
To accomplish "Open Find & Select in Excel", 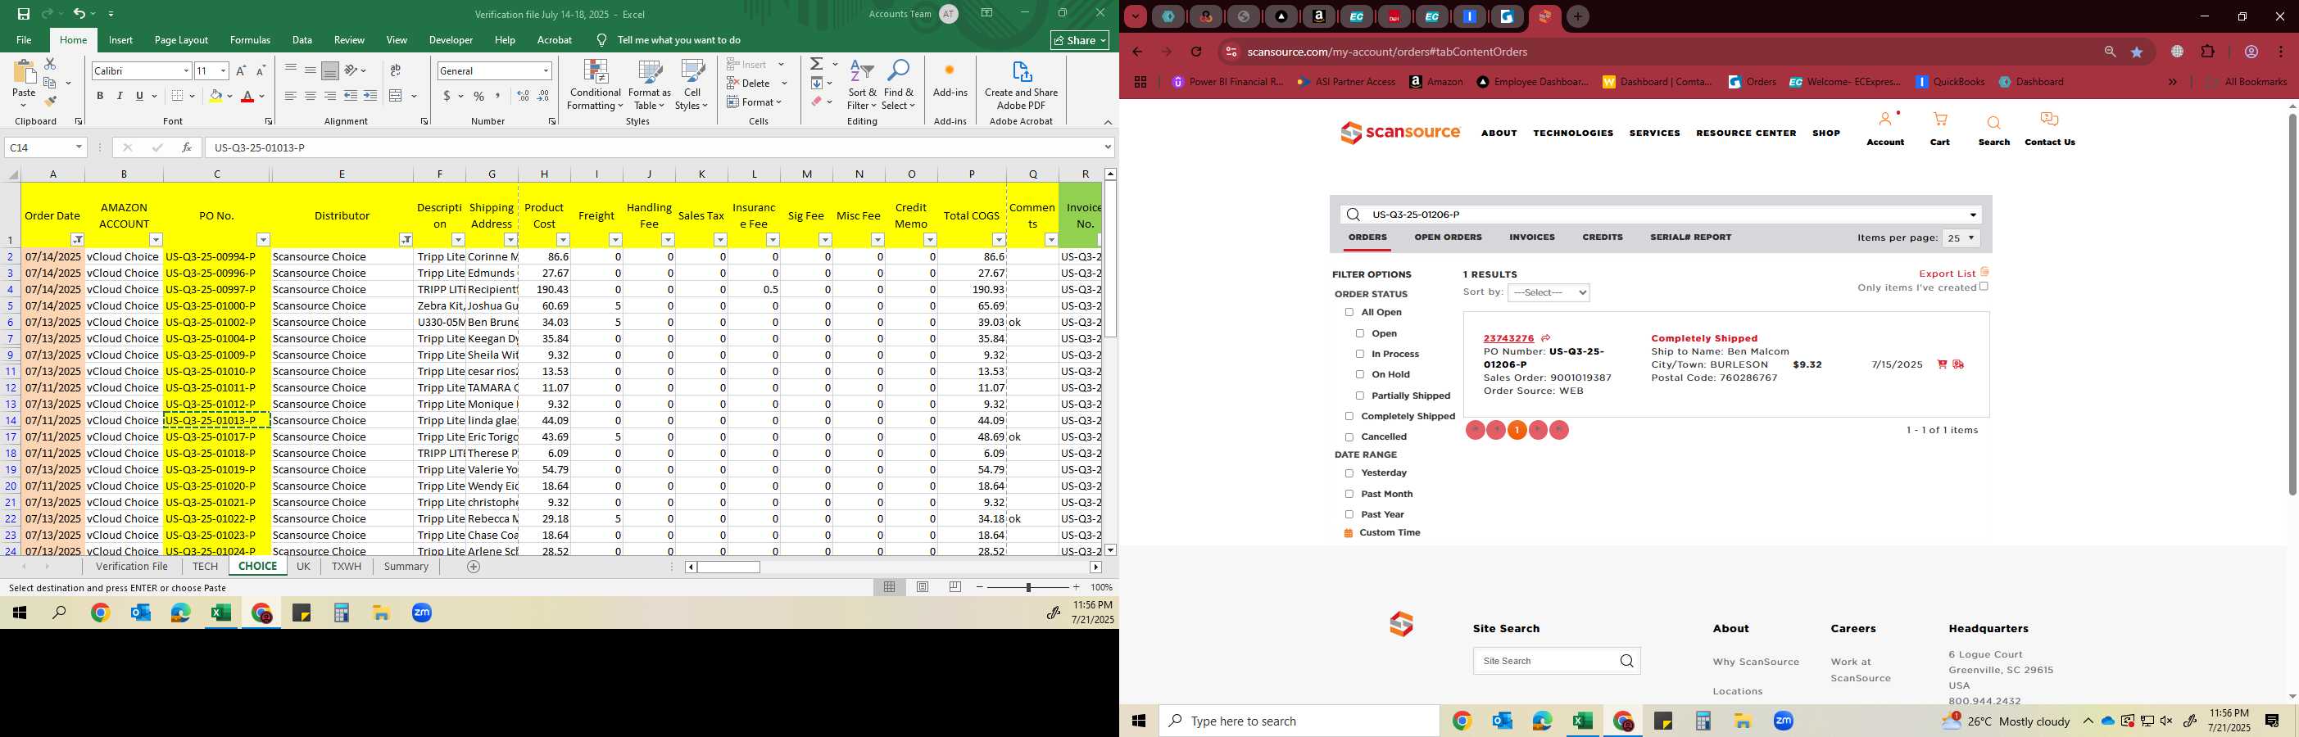I will click(x=899, y=86).
